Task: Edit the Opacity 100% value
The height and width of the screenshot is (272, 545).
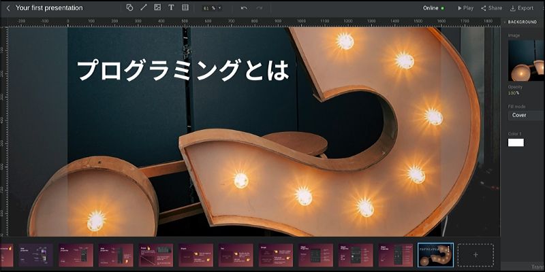Action: click(x=514, y=93)
